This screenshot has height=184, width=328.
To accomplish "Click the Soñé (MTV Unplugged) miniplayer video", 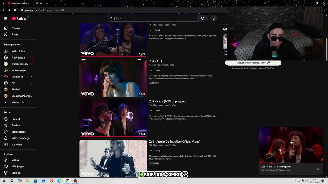I will click(x=291, y=145).
